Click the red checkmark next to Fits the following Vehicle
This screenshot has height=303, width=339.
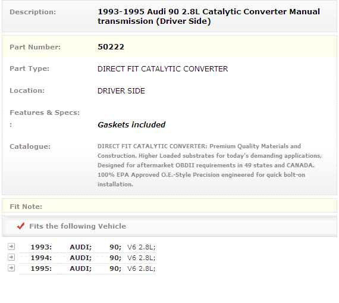point(21,226)
